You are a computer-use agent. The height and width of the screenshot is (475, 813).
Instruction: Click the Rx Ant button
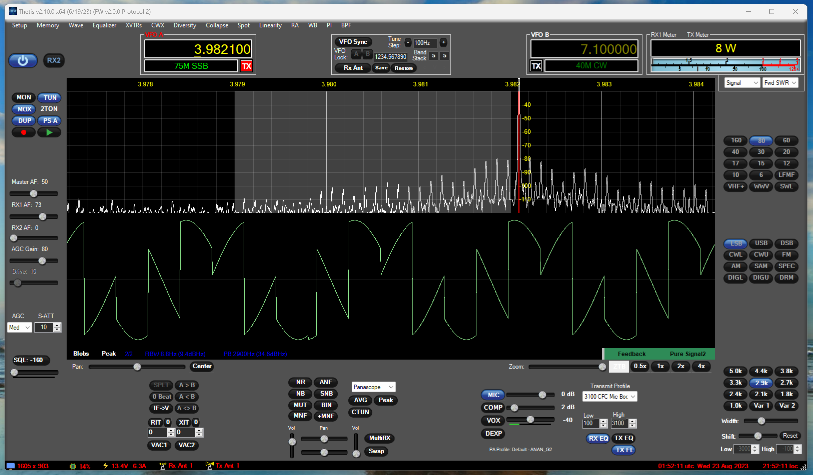click(x=353, y=68)
